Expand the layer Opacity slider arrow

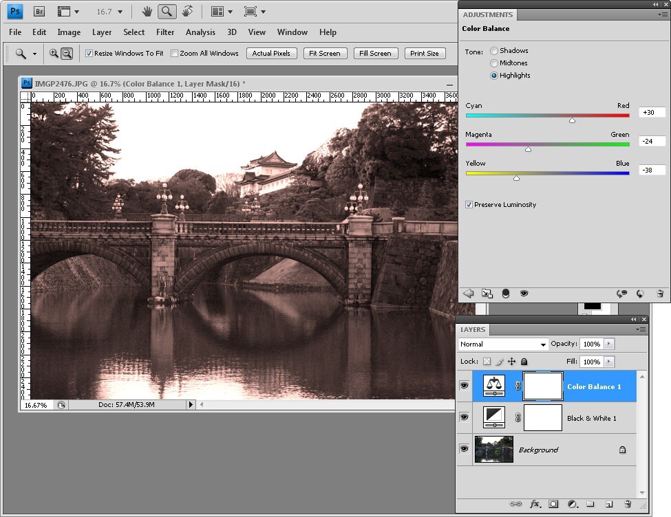click(609, 344)
